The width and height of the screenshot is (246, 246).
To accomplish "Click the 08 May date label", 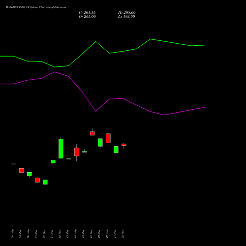I will point(44,234).
